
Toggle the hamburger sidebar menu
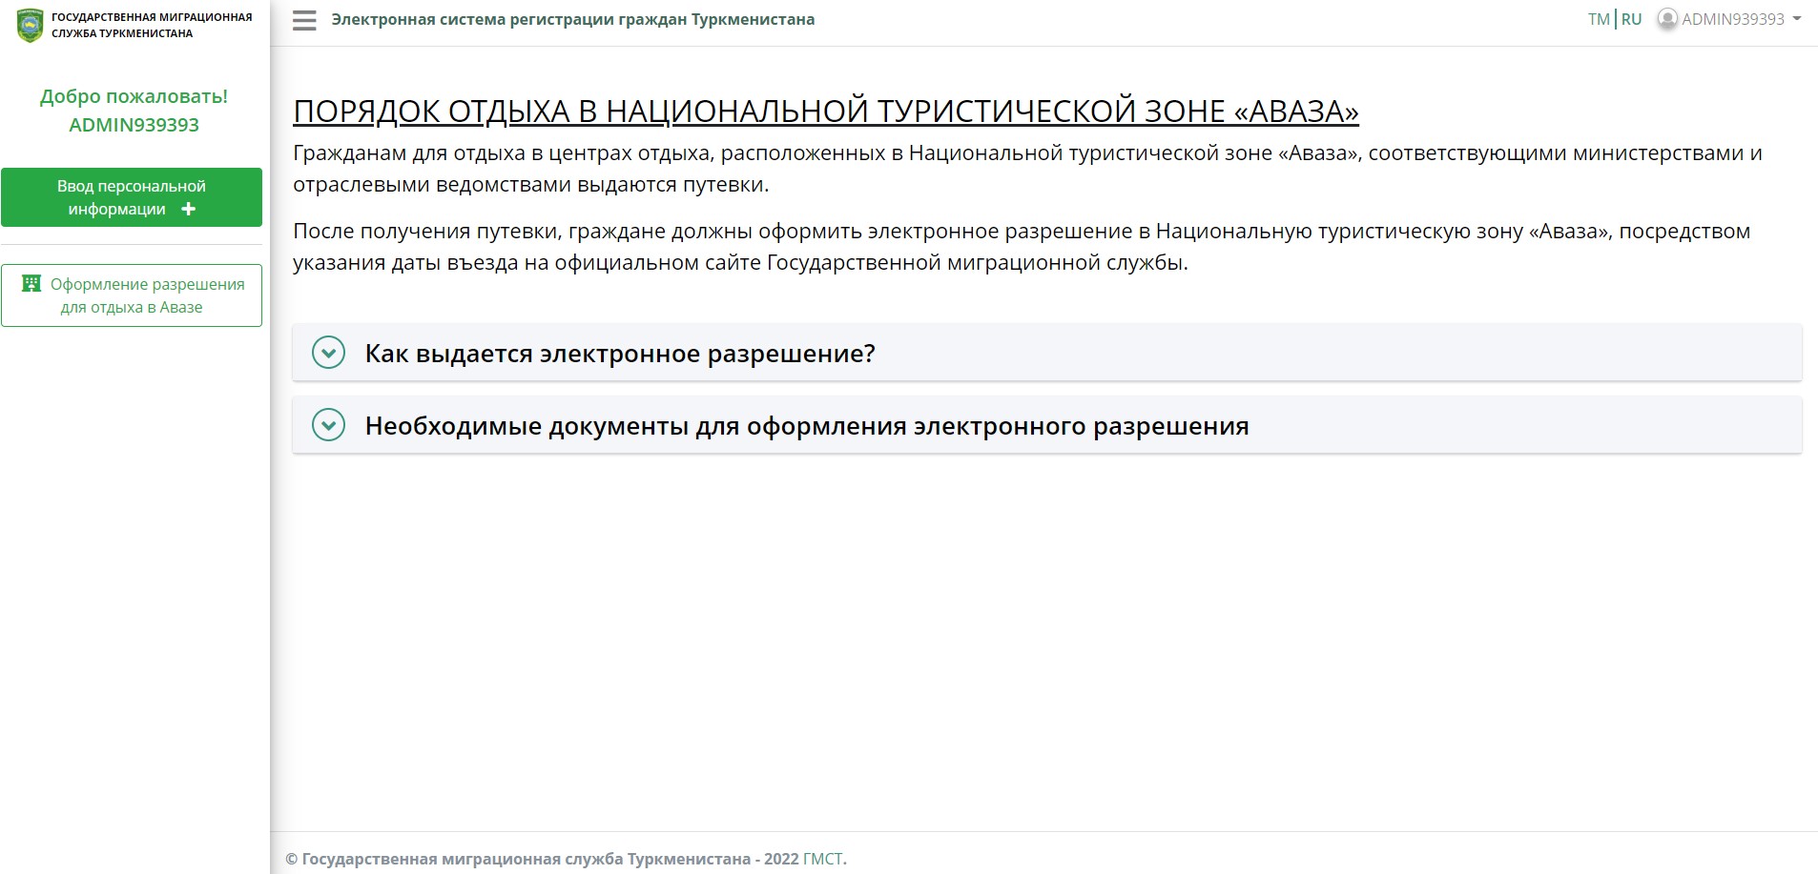click(x=304, y=20)
